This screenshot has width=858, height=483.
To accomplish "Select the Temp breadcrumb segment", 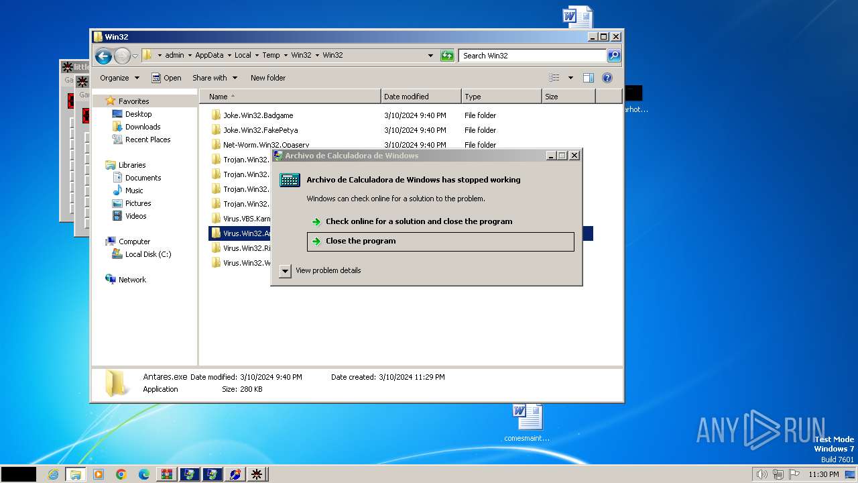I will 271,55.
